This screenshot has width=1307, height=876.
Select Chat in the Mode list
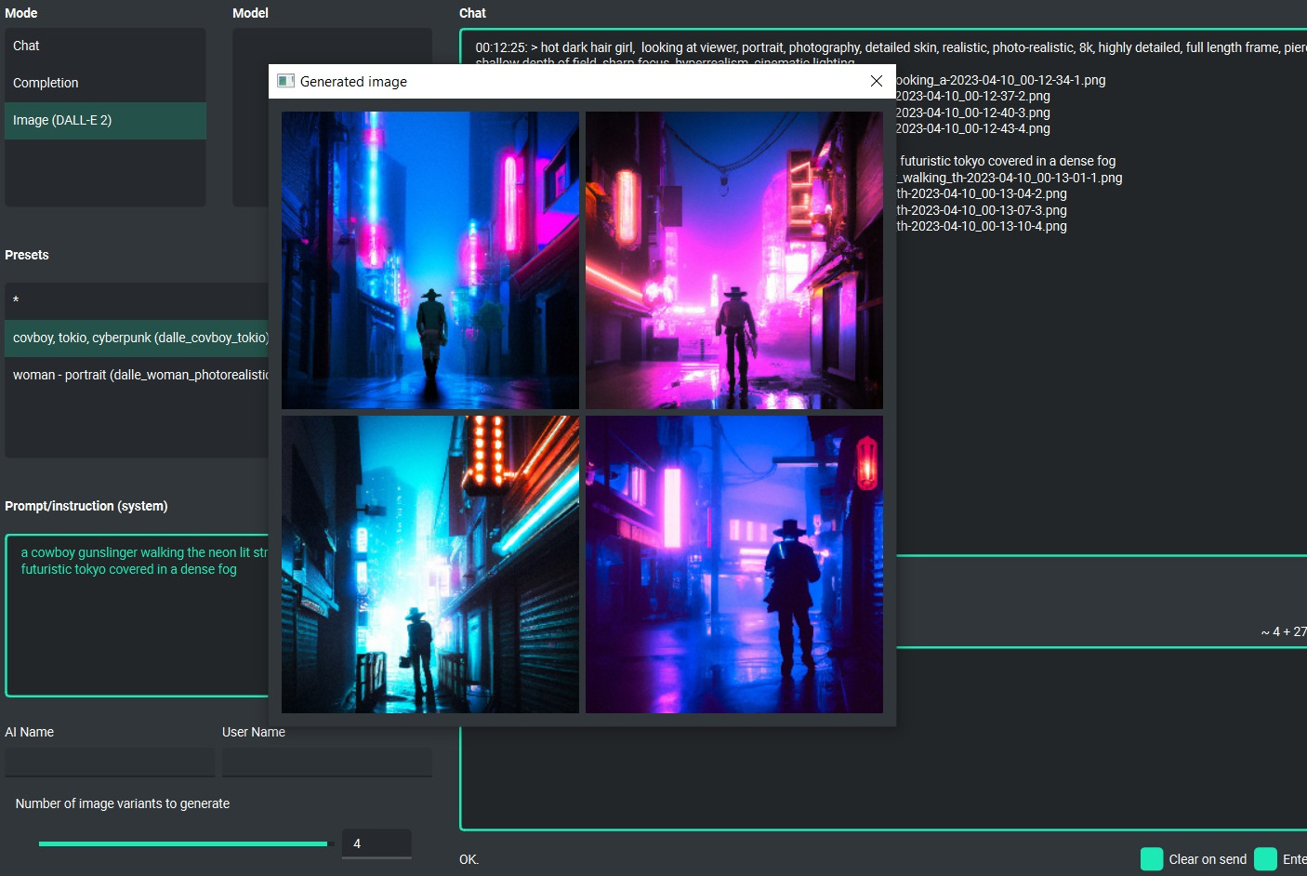26,46
